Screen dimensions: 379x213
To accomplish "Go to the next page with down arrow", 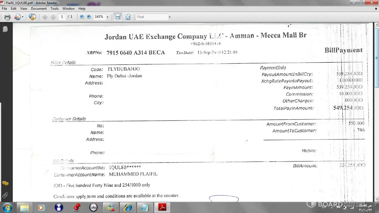I will (x=53, y=17).
